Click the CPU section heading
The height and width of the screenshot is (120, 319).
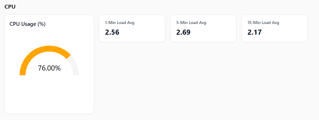10,7
